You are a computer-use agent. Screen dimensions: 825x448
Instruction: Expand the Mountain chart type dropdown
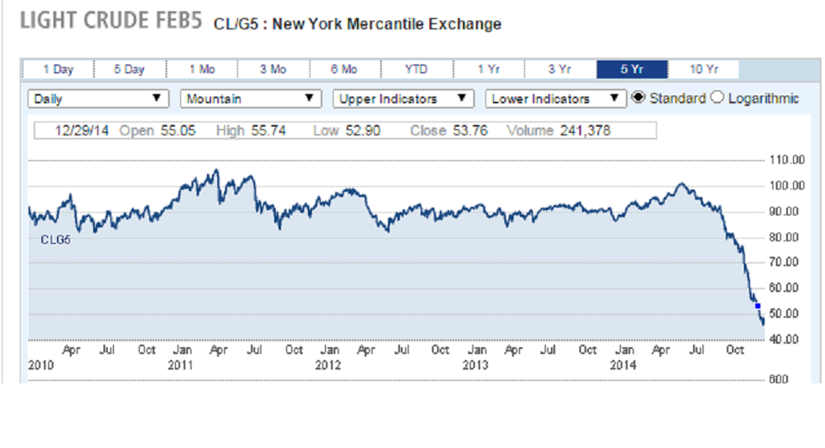pos(250,99)
